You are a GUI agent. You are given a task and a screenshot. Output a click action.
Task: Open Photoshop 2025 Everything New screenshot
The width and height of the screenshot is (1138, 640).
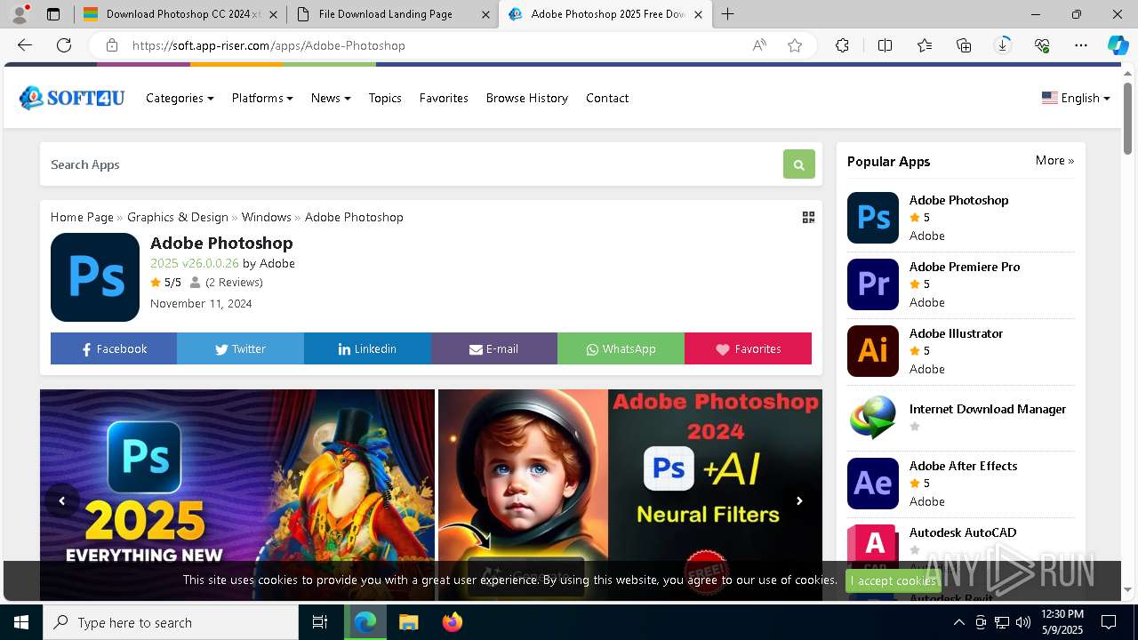(237, 494)
